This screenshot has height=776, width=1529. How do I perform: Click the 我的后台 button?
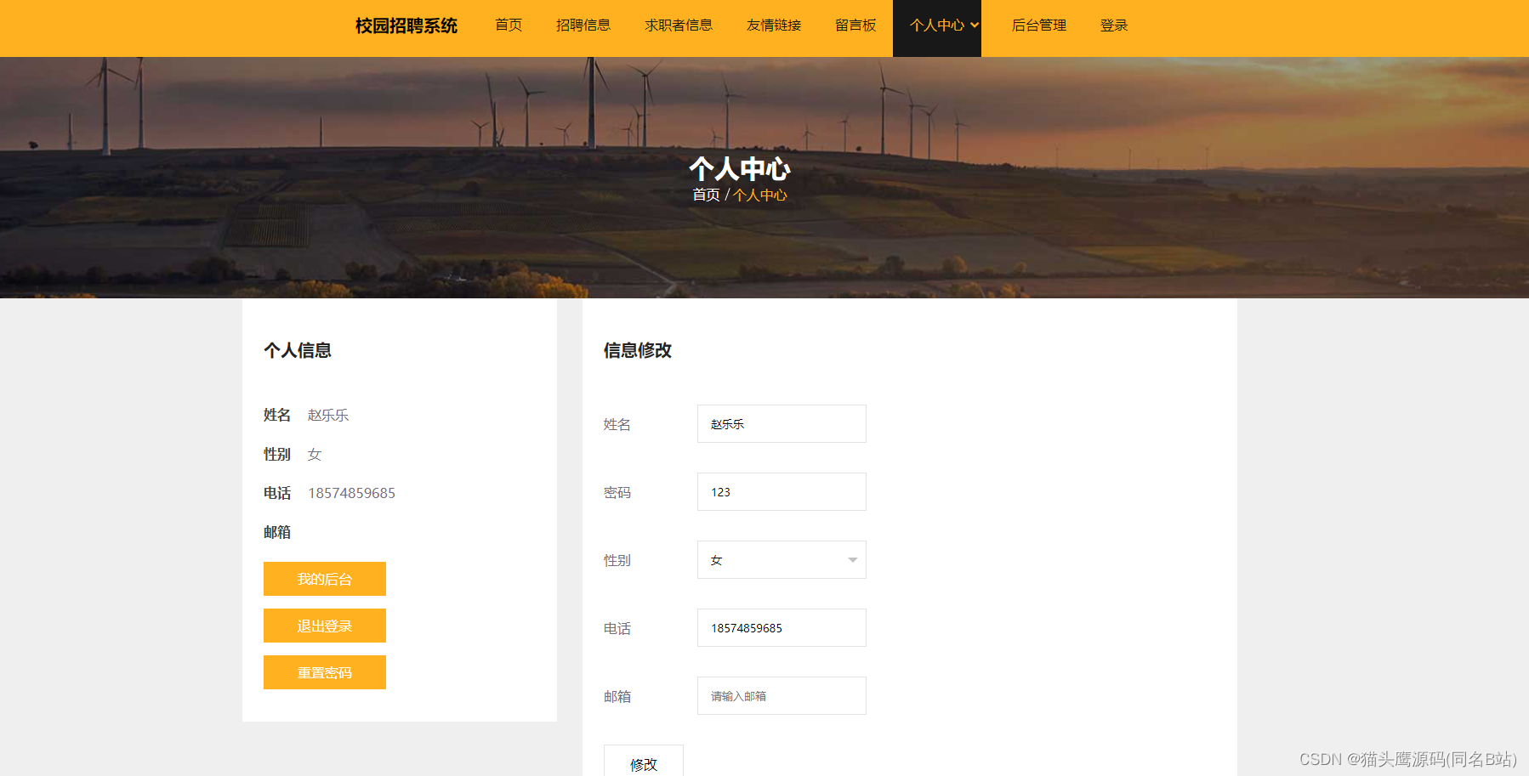[x=325, y=579]
